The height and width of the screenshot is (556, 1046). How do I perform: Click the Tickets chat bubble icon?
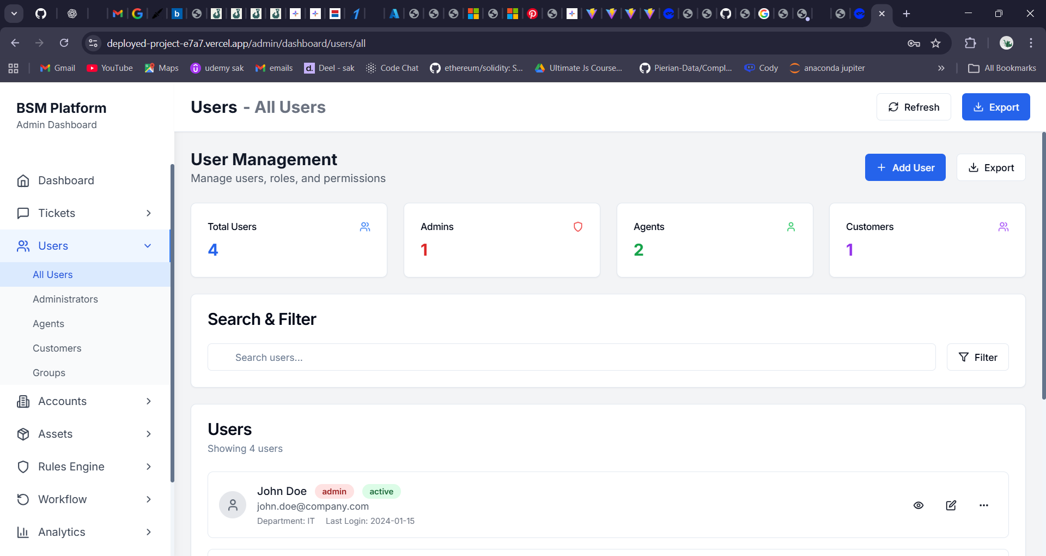(x=23, y=213)
